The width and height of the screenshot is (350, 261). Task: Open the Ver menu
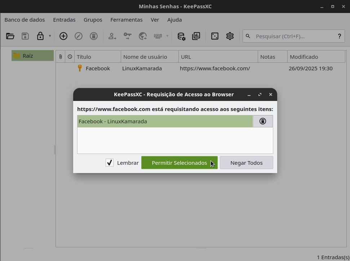pyautogui.click(x=155, y=20)
